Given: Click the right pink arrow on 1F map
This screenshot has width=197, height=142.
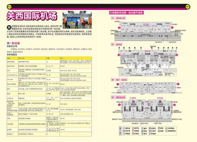Looking at the screenshot, I should 172,27.
